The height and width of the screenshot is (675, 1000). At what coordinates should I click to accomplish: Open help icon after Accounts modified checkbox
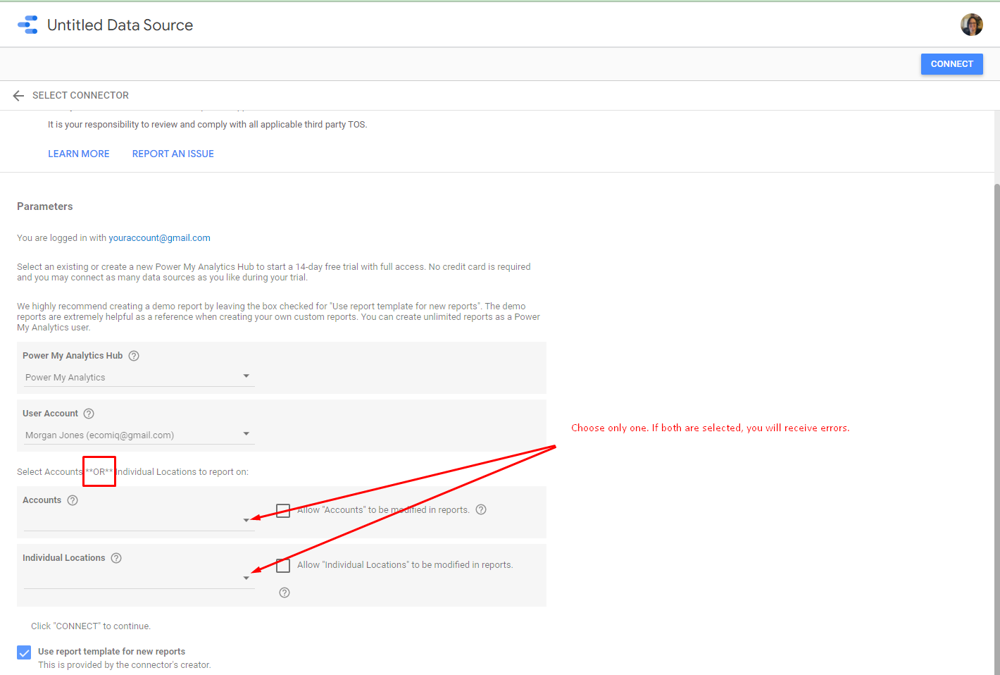(x=481, y=509)
